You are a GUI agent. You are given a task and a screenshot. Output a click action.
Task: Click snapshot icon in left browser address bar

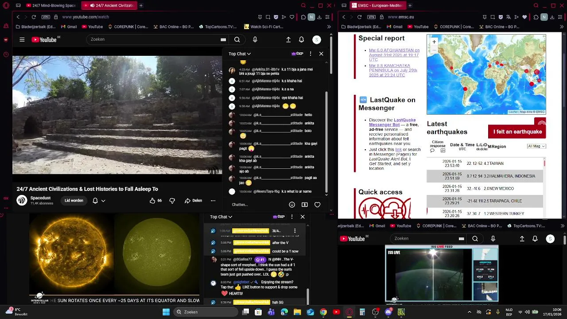pyautogui.click(x=268, y=17)
